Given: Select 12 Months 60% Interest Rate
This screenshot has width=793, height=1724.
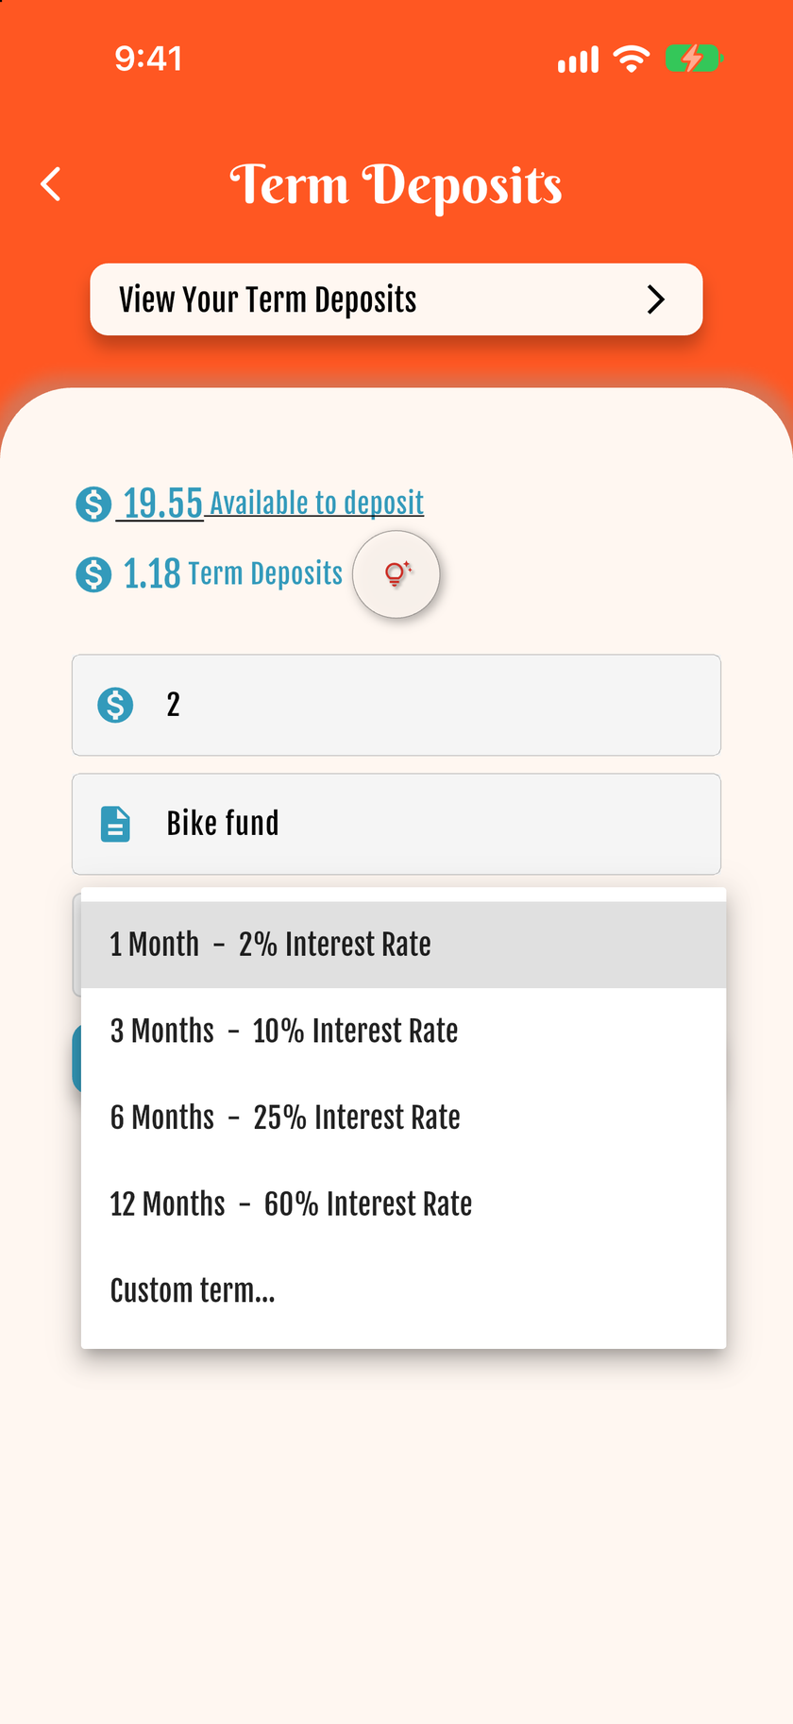Looking at the screenshot, I should coord(404,1204).
